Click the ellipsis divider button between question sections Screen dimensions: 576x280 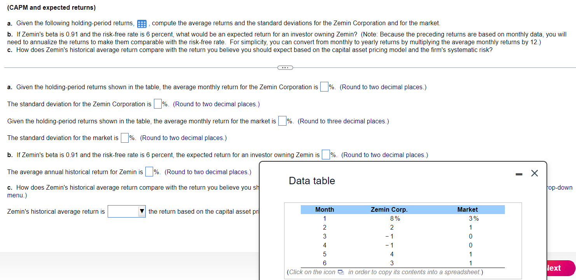pos(285,67)
